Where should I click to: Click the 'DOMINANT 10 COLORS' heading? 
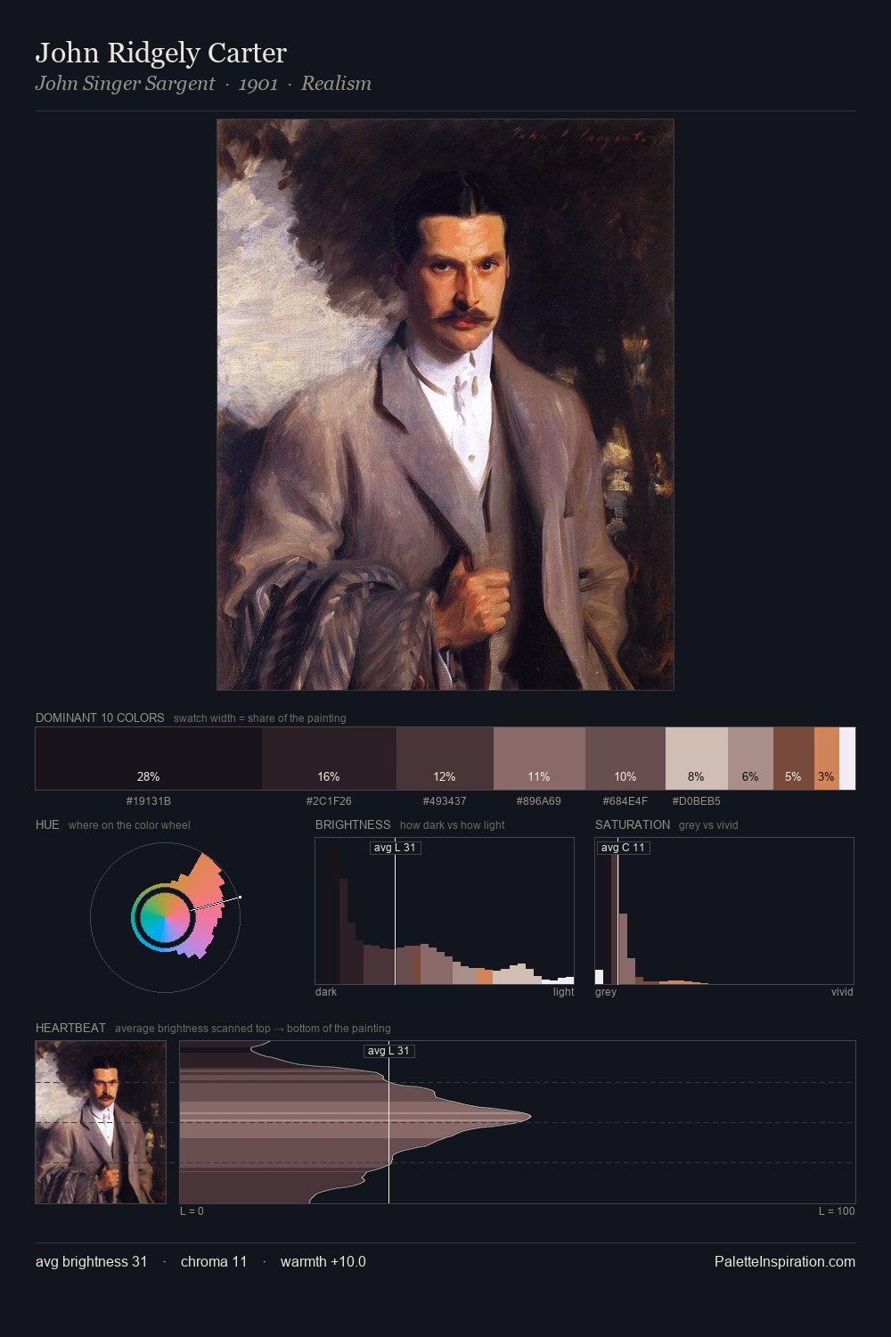pos(100,718)
